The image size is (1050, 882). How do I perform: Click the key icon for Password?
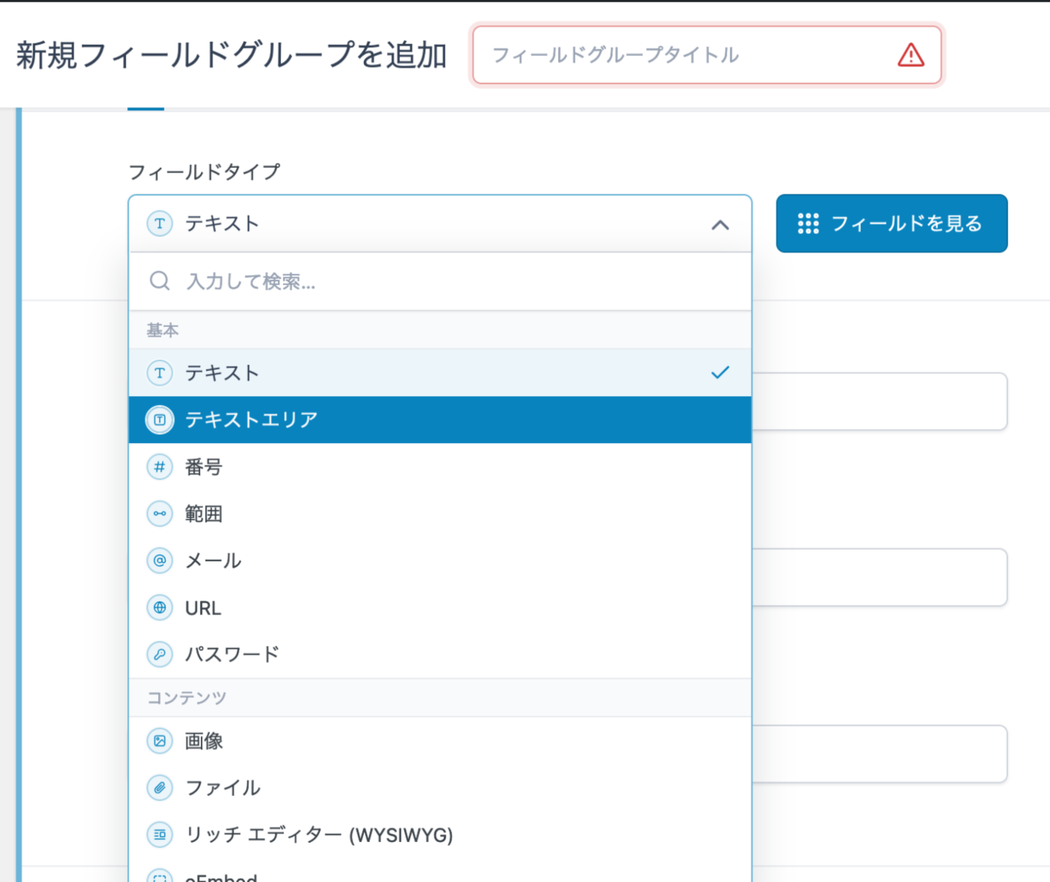(x=160, y=654)
